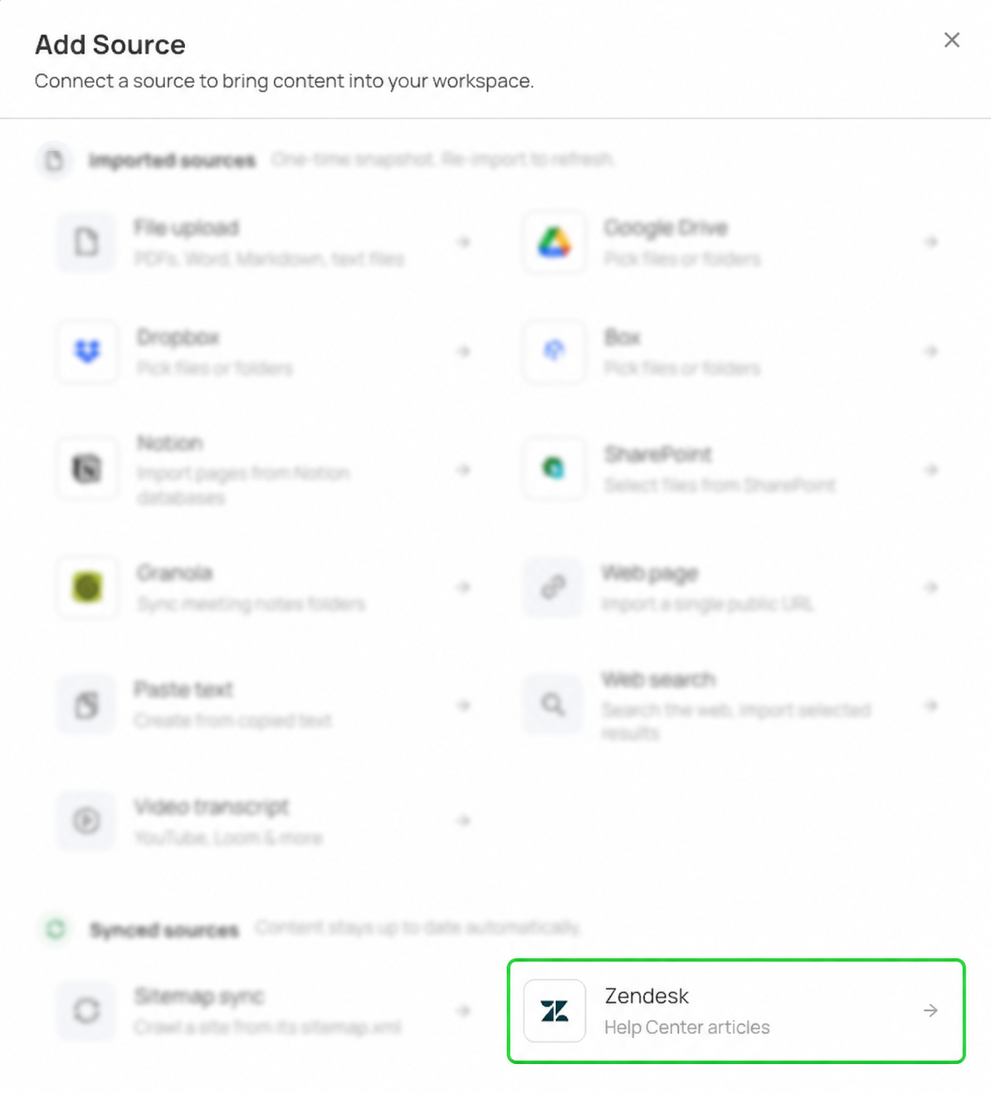
Task: Click the "Add Source" dialog title
Action: [110, 45]
